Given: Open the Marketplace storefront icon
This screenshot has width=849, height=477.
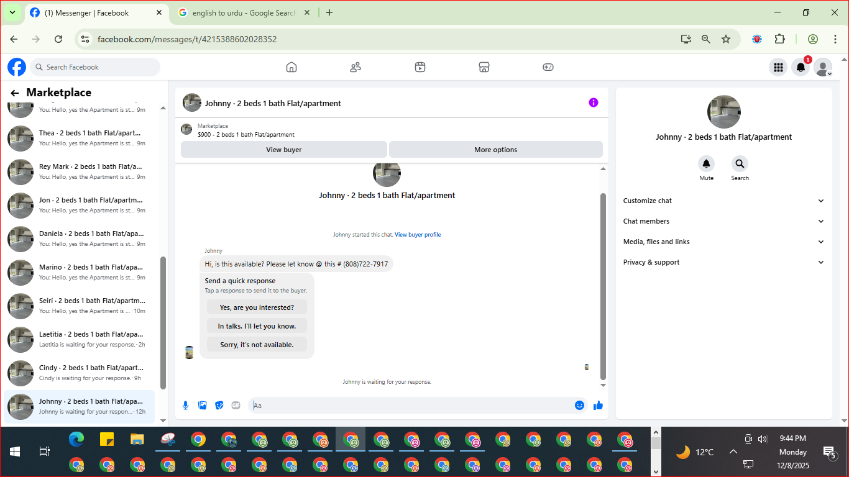Looking at the screenshot, I should pos(484,67).
